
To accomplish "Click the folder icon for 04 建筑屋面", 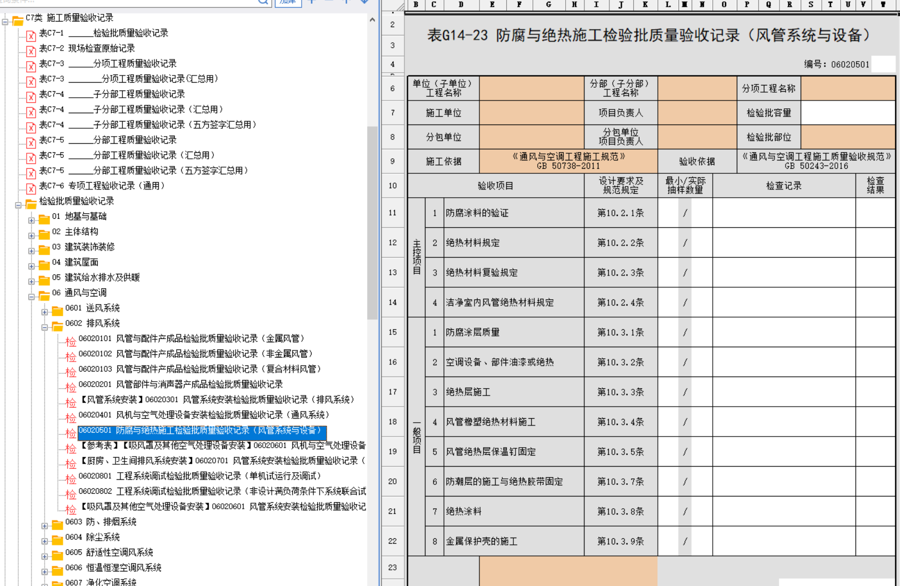I will point(44,265).
